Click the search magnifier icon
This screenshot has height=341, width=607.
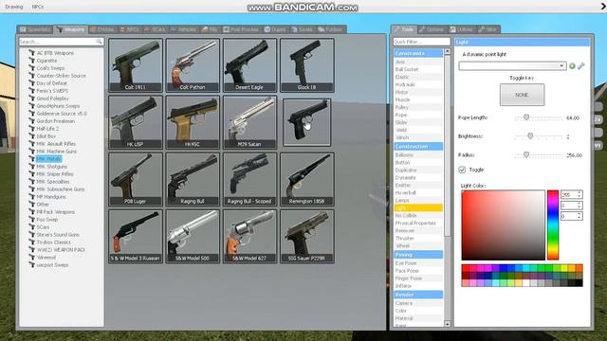pyautogui.click(x=99, y=42)
